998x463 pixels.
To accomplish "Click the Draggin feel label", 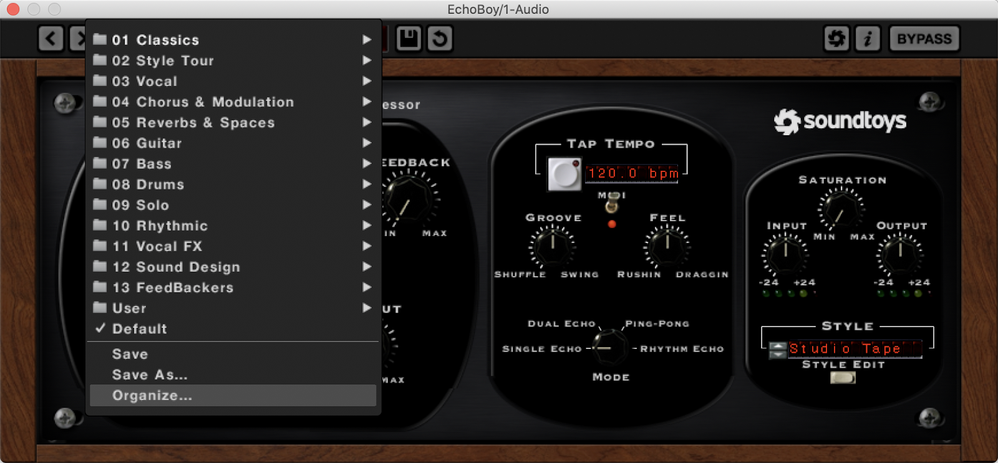I will [x=702, y=274].
